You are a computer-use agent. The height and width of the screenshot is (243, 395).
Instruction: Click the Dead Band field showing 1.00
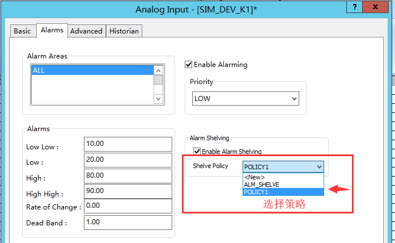point(128,223)
